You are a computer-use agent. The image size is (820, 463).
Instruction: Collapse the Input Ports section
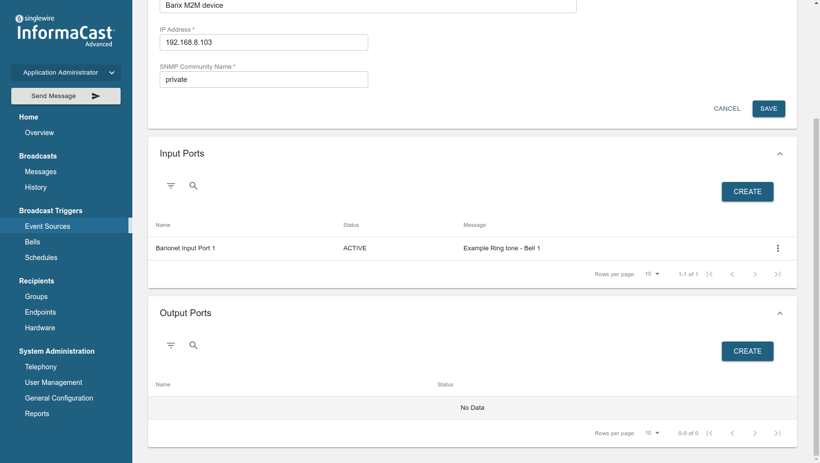(x=779, y=154)
